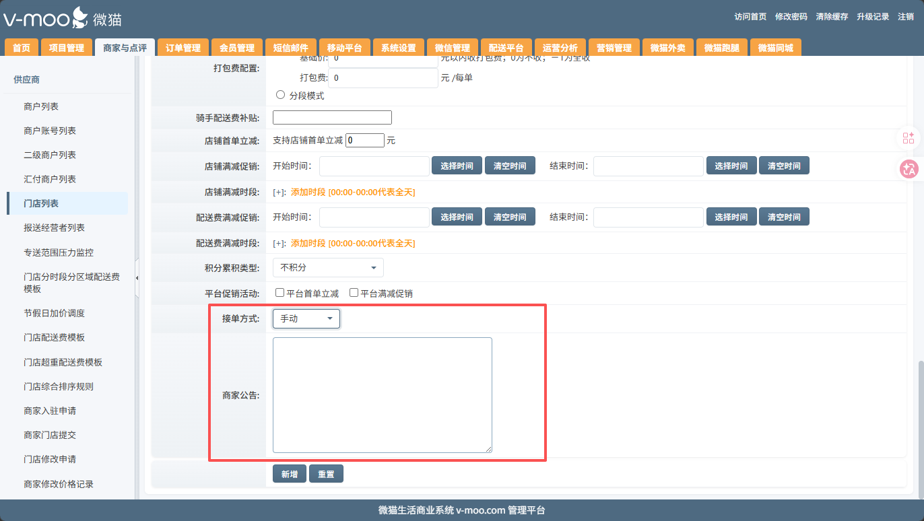Click into the 商家公告 text area
924x521 pixels.
pos(382,395)
